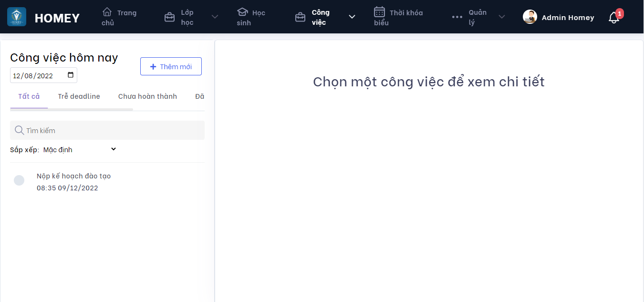Click the Tìm kiếm search field

click(112, 130)
